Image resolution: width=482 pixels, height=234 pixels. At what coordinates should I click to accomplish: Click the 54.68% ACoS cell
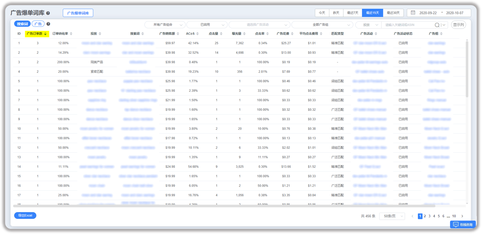pyautogui.click(x=193, y=167)
